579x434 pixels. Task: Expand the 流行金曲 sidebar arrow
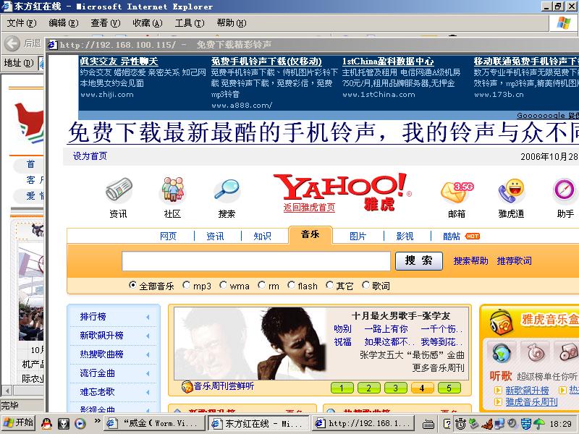point(148,373)
